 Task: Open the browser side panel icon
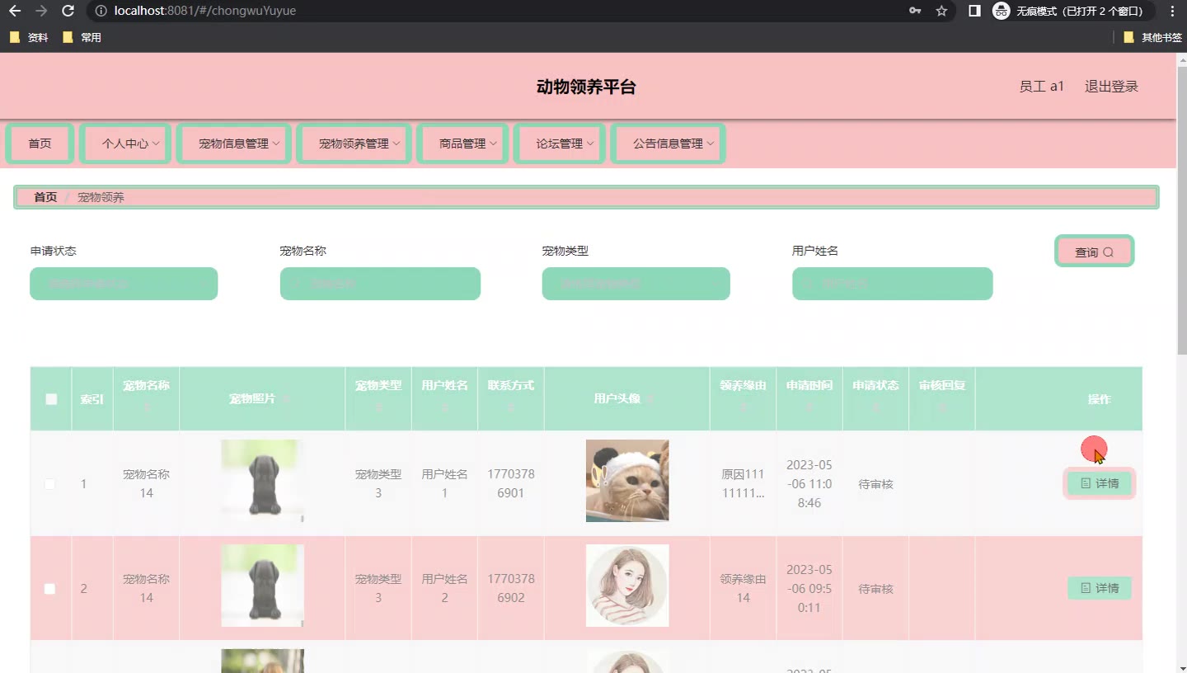click(x=974, y=11)
